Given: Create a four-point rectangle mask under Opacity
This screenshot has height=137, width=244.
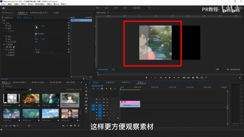Looking at the screenshot, I should (10, 47).
